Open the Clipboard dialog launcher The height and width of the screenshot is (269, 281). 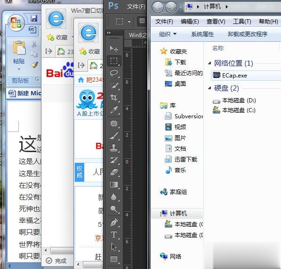(x=37, y=79)
